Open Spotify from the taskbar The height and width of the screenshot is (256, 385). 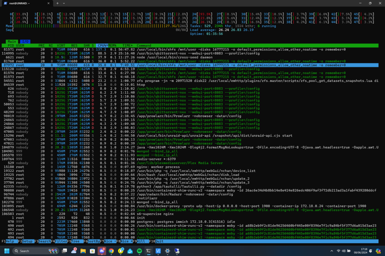pos(139,251)
